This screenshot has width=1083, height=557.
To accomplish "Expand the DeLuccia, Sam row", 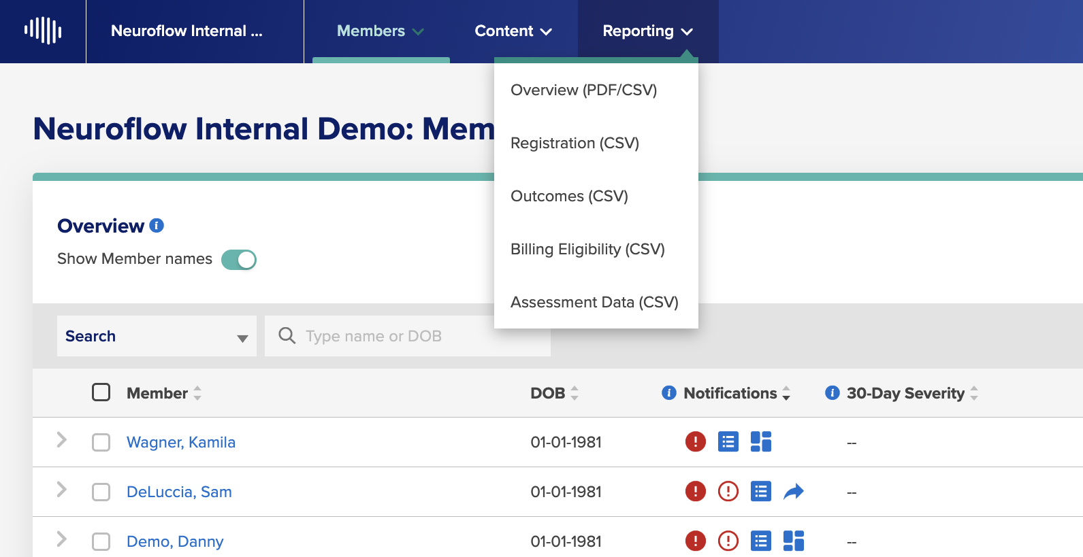I will [61, 490].
